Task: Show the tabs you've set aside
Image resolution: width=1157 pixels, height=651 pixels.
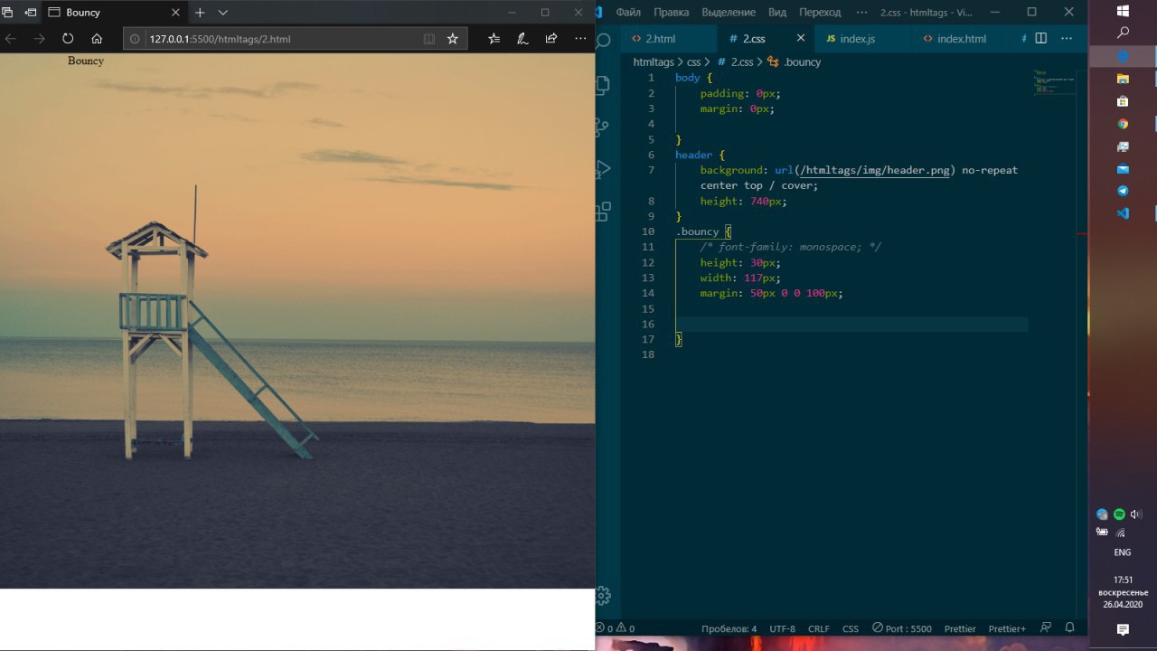Action: coord(8,13)
